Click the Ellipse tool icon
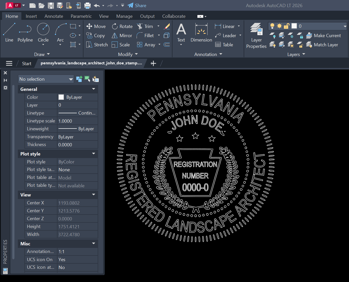The height and width of the screenshot is (282, 349). tap(73, 35)
